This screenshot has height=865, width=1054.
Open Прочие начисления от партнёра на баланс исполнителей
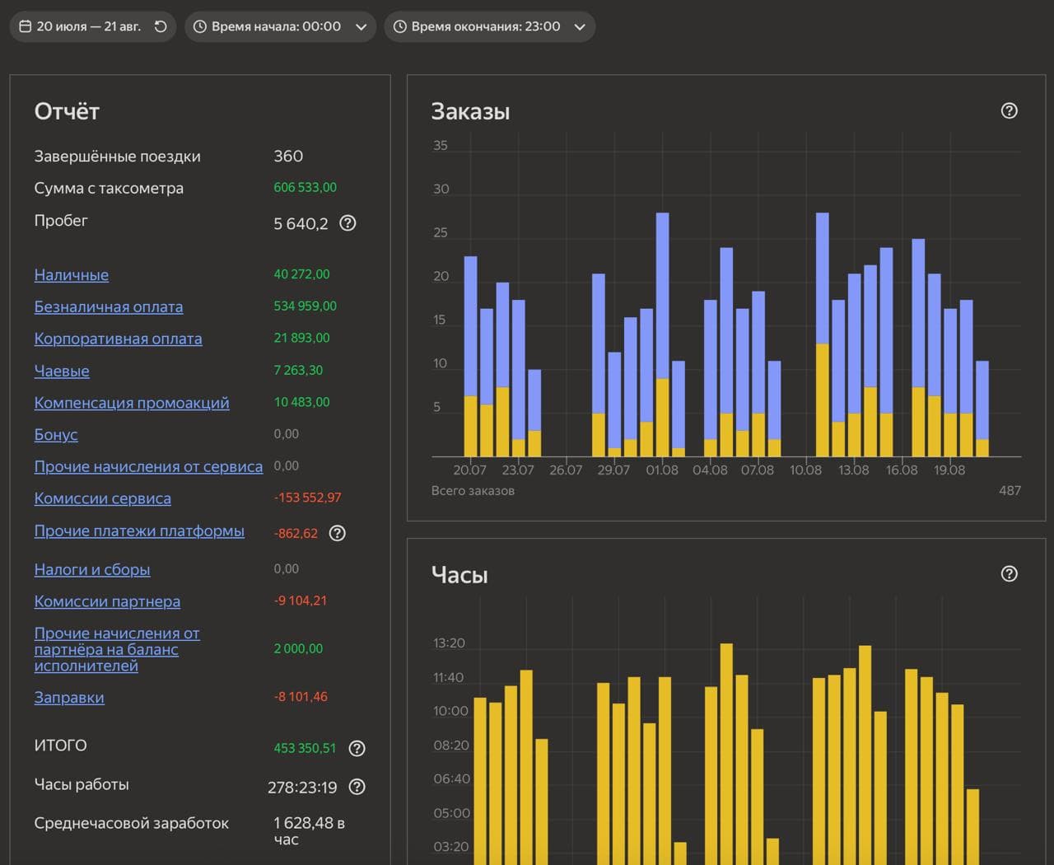(117, 649)
